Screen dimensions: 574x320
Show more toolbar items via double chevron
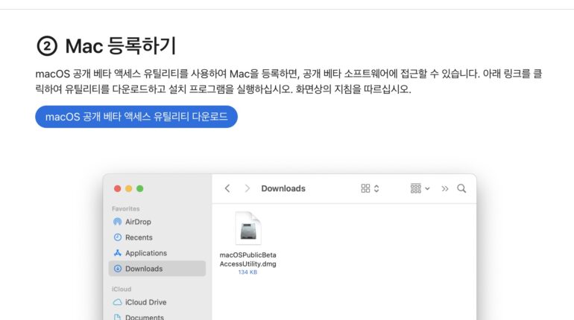pyautogui.click(x=445, y=189)
